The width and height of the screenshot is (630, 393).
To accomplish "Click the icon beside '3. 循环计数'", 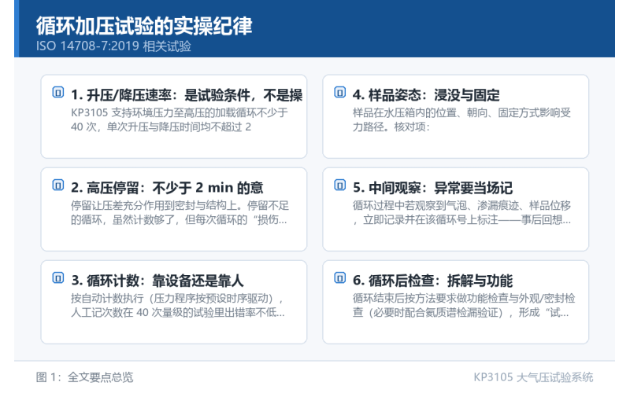I will [58, 277].
